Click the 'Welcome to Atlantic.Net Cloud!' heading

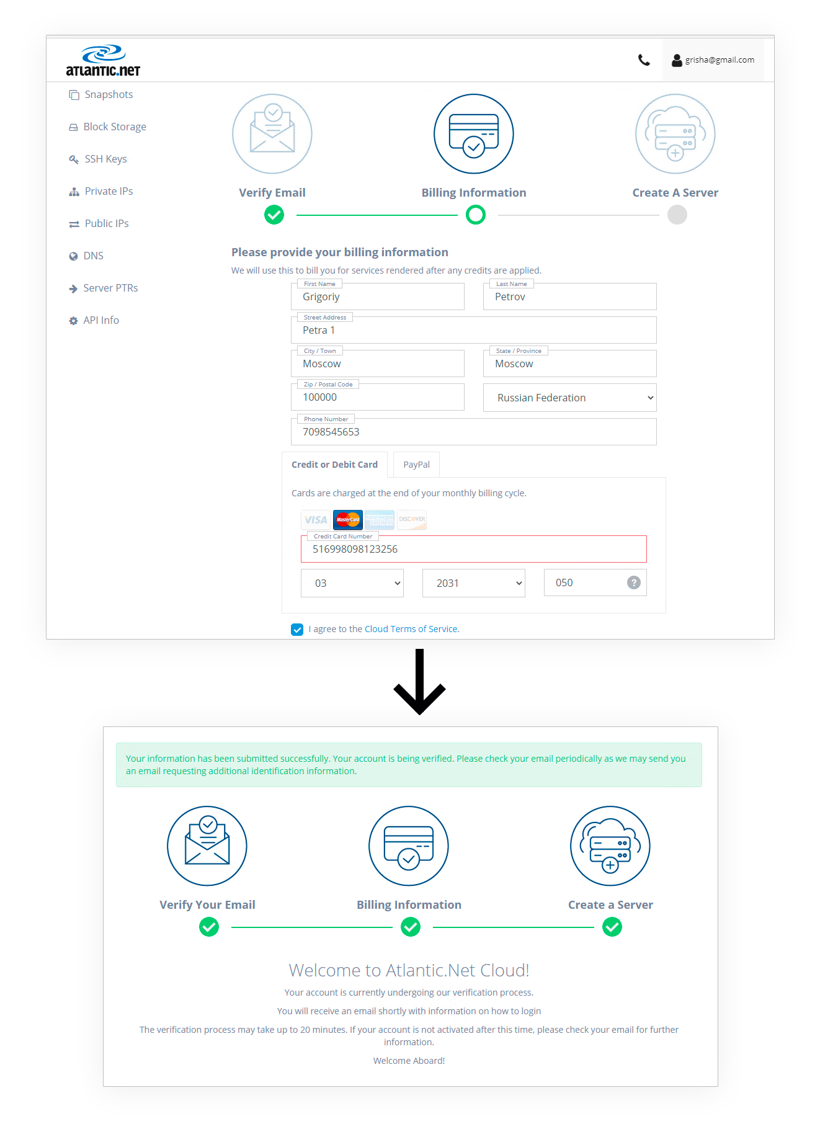tap(409, 970)
